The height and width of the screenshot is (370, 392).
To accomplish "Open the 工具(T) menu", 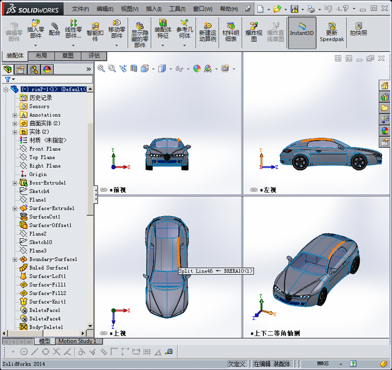I will tap(177, 9).
